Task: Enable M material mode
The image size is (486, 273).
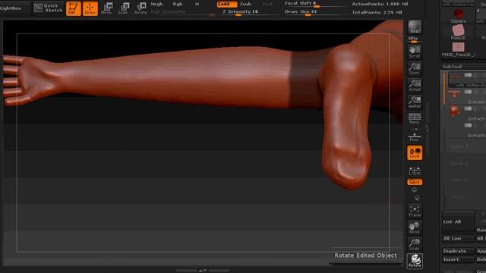Action: (x=197, y=4)
